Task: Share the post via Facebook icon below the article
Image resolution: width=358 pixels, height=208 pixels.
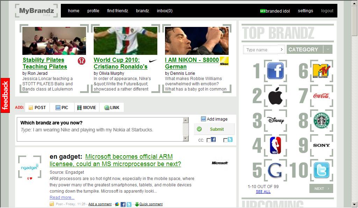Action: pos(123,205)
